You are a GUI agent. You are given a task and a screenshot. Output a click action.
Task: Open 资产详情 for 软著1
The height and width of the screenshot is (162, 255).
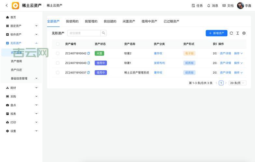point(225,63)
